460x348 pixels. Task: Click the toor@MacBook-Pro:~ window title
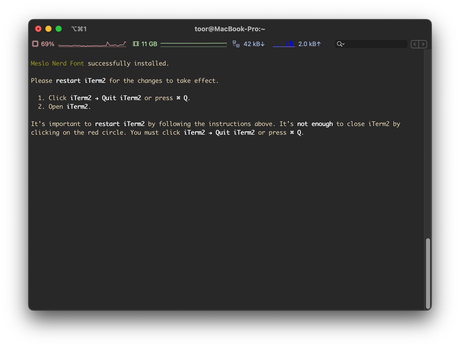click(x=230, y=29)
